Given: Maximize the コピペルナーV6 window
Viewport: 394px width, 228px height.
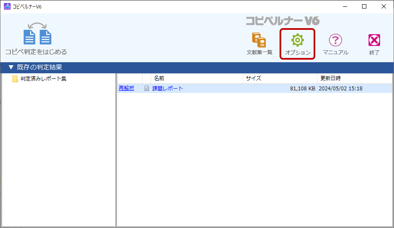Looking at the screenshot, I should (x=364, y=6).
